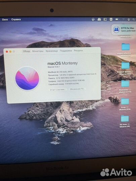This screenshot has height=181, width=136.
Task: Select the folder with 2 113 objects
Action: [125, 84]
